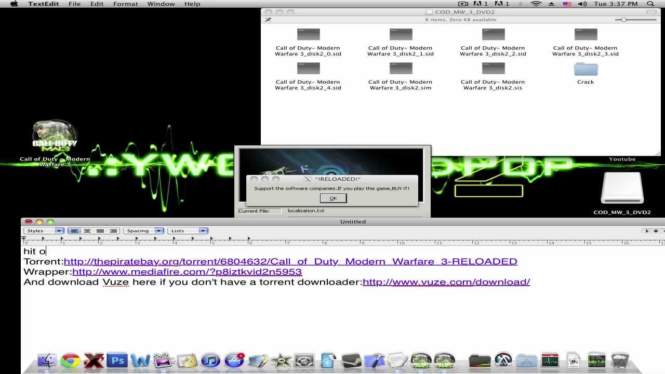The image size is (665, 374).
Task: Open Activity Monitor from the Dock
Action: click(x=550, y=360)
